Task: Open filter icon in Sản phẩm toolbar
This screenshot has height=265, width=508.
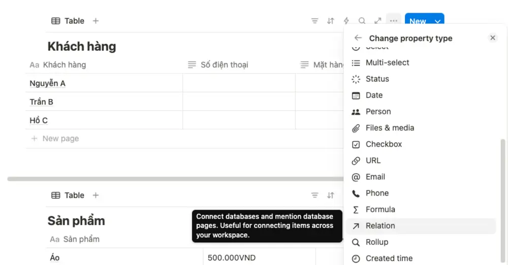Action: tap(314, 195)
